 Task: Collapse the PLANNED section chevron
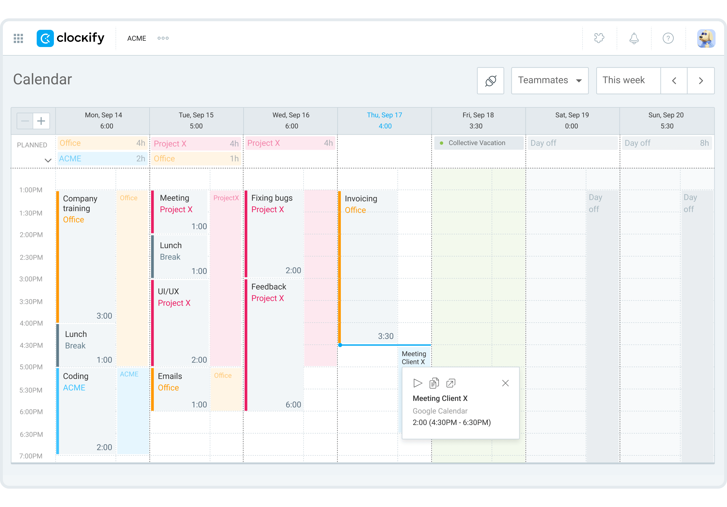pos(48,161)
